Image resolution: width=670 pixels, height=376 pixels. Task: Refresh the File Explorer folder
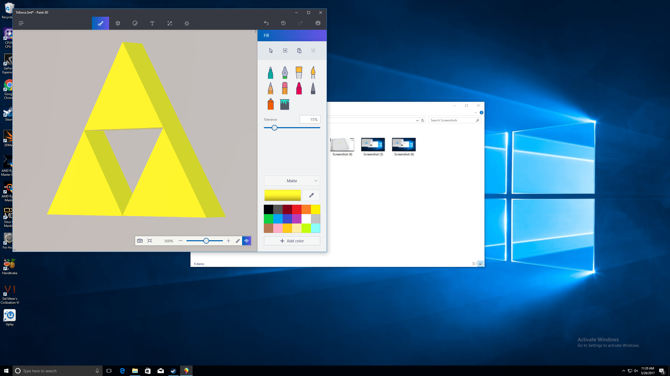[x=423, y=120]
